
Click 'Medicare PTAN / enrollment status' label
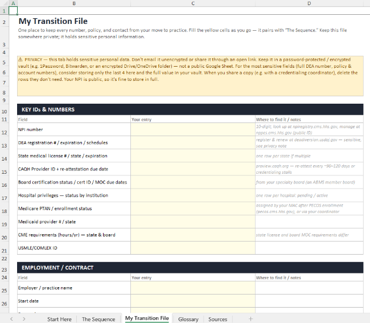74,208
